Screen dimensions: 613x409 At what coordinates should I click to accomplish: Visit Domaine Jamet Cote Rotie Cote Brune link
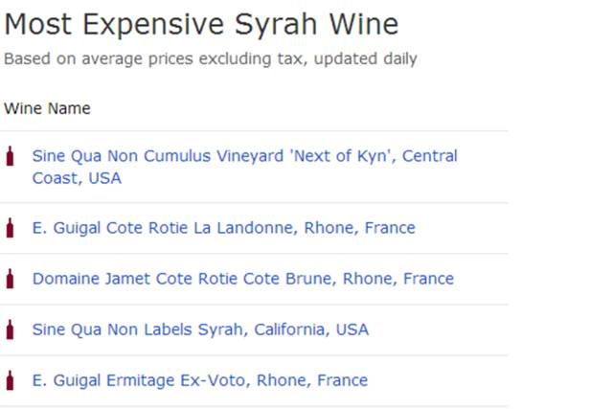pos(242,279)
